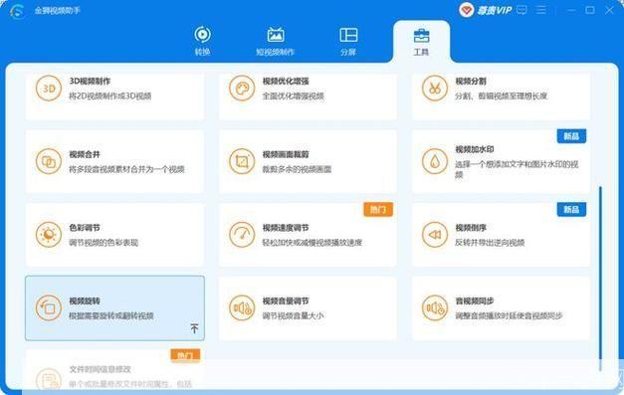The width and height of the screenshot is (624, 395).
Task: Click the 视频音量调节 speaker icon
Action: click(242, 307)
